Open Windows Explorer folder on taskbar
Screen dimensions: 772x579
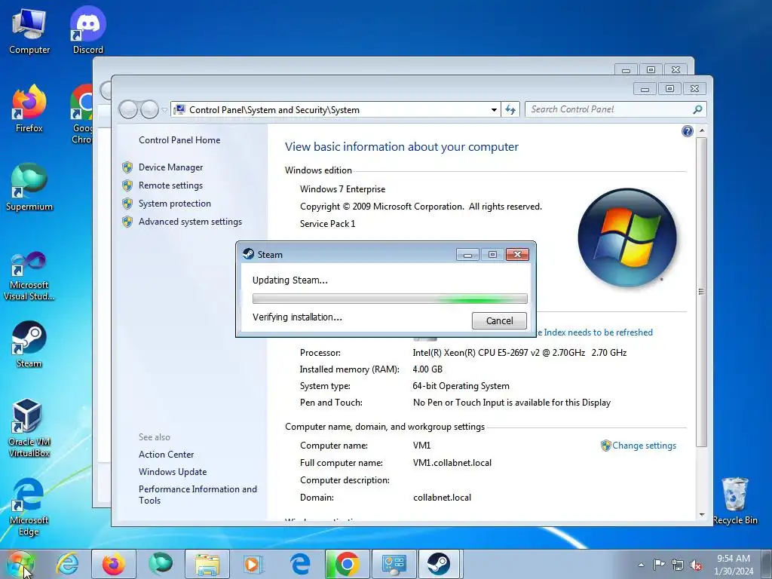(207, 564)
